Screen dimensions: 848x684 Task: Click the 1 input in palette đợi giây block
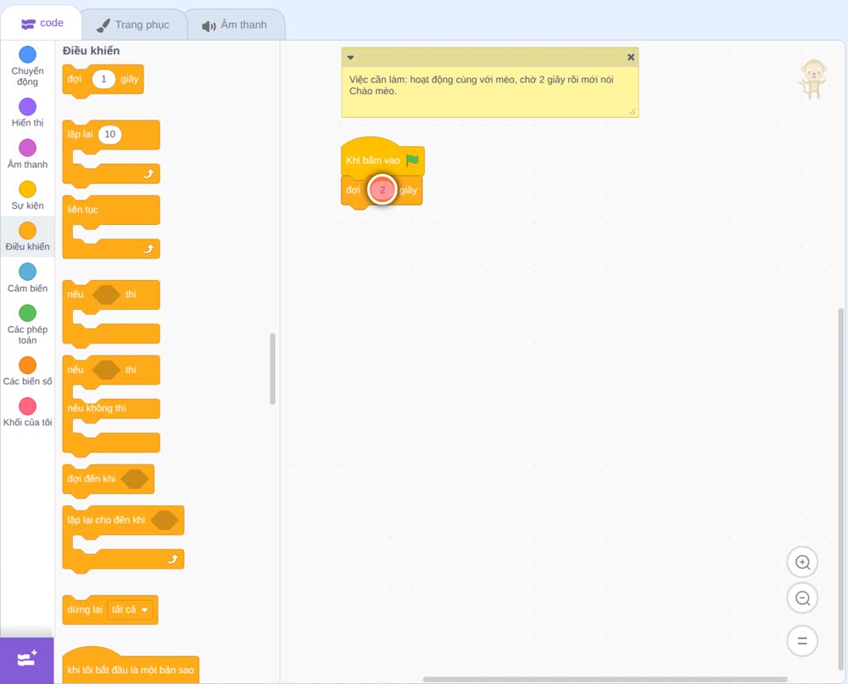point(103,79)
